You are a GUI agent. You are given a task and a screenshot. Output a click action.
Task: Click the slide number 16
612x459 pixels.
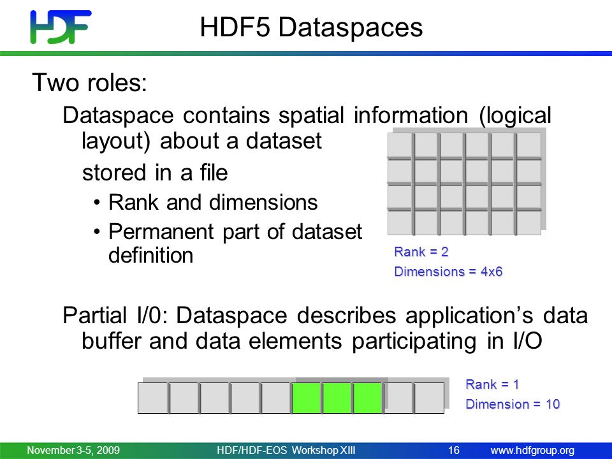[453, 450]
